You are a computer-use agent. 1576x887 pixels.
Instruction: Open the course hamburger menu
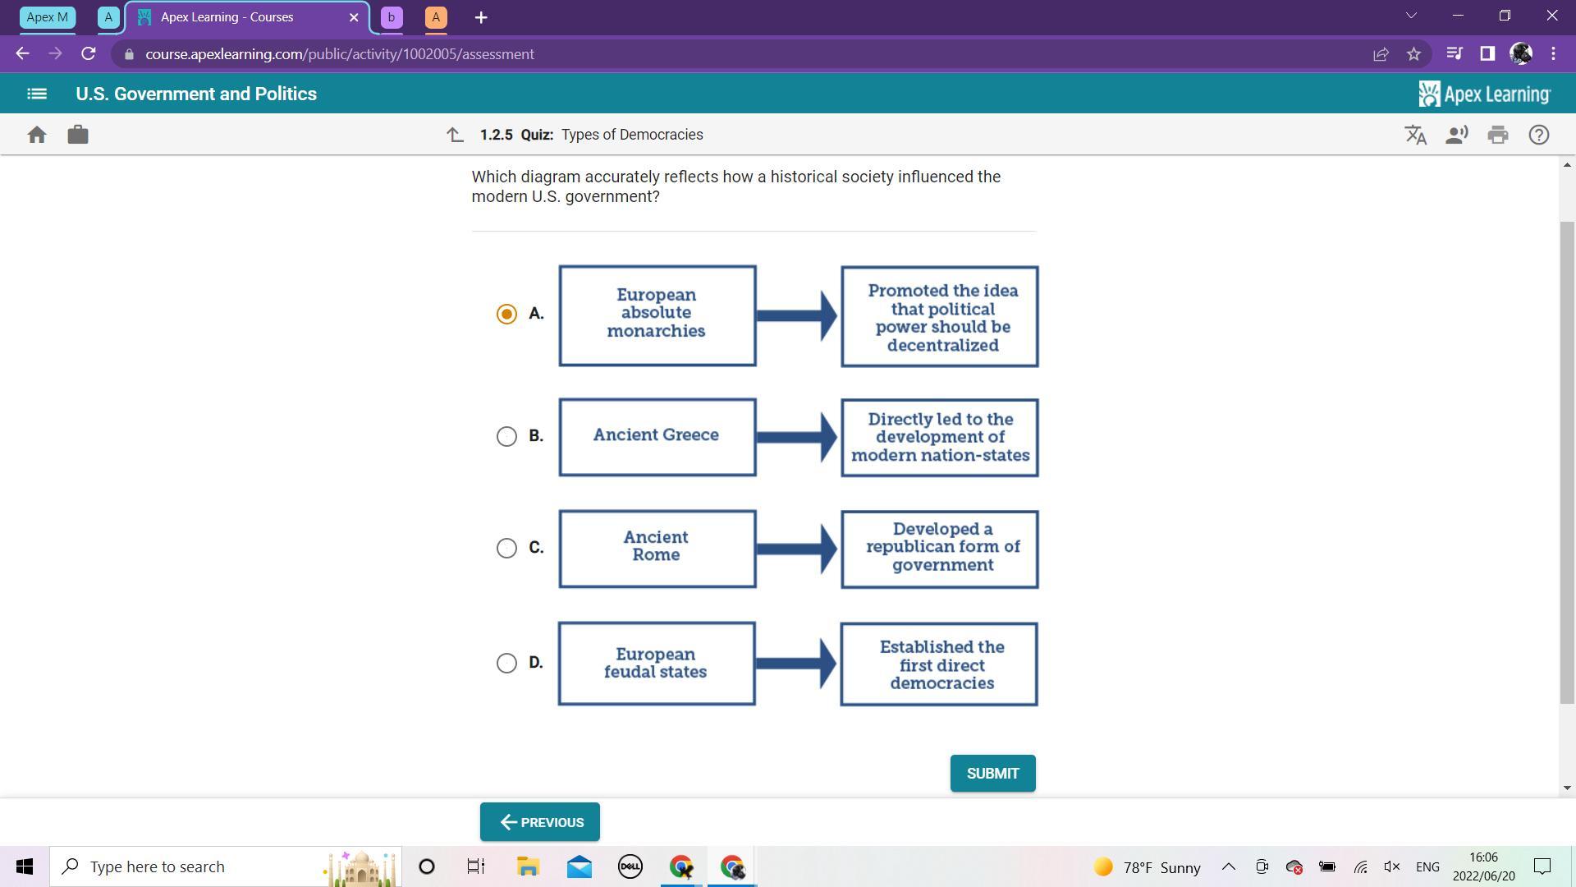[37, 94]
